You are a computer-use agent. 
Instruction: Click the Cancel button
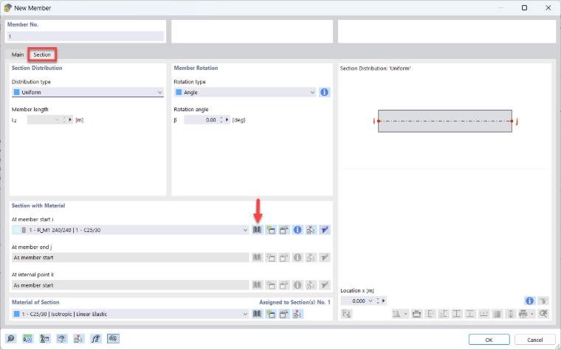535,340
